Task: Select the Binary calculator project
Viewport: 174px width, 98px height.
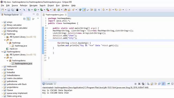Action: (14, 25)
